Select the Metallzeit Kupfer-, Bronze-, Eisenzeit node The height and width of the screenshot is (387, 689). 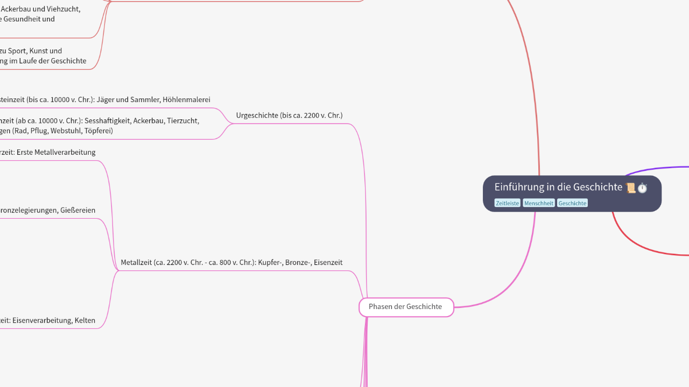231,263
